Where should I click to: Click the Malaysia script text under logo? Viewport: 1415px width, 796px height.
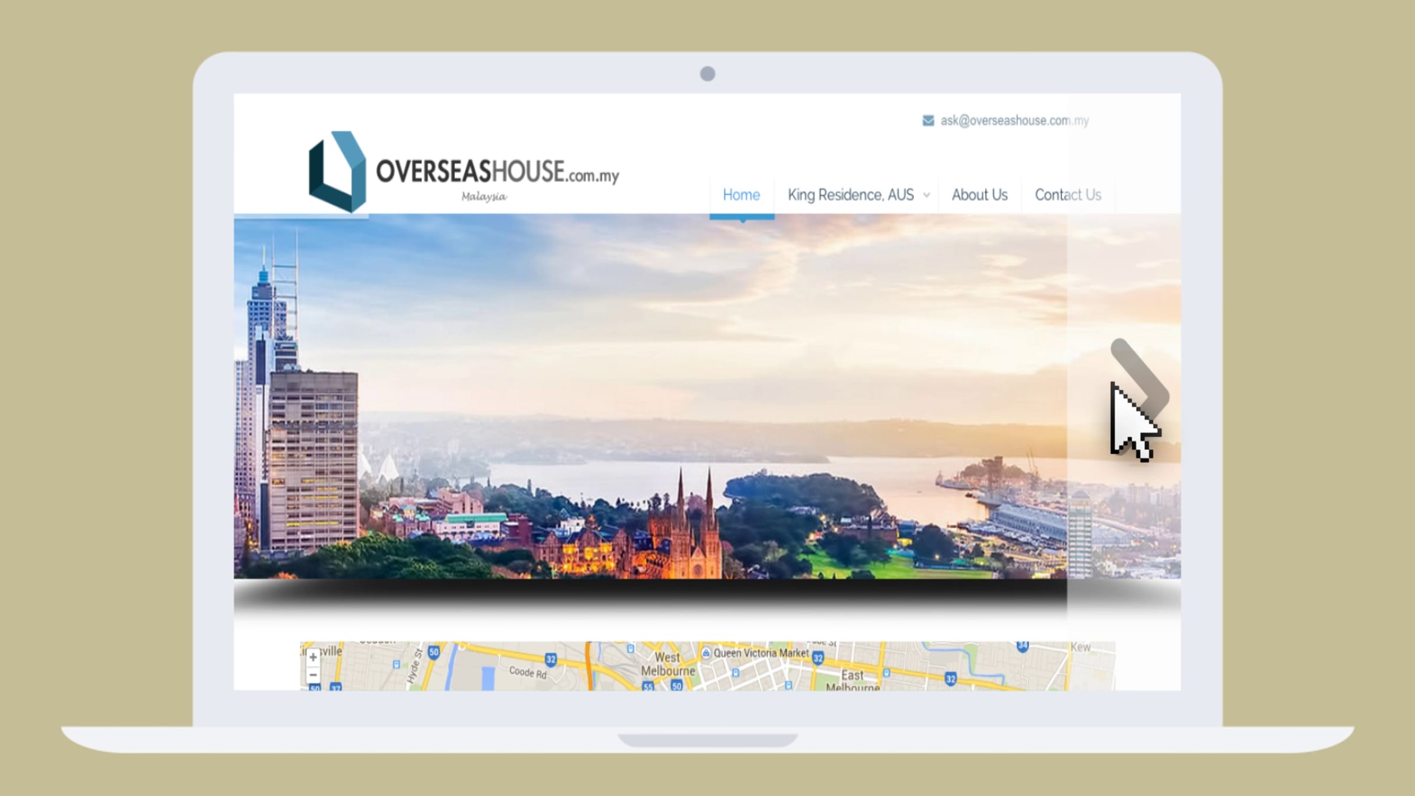tap(483, 197)
